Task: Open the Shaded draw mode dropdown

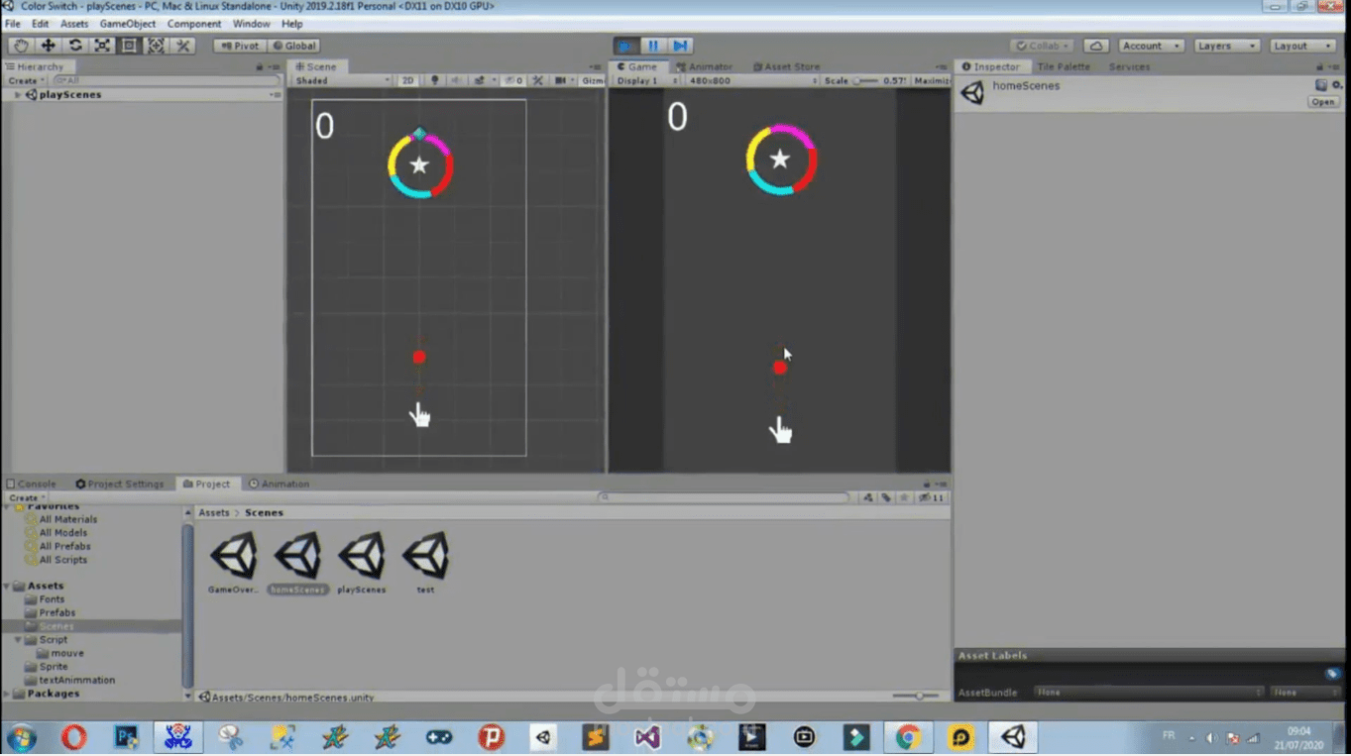Action: (342, 80)
